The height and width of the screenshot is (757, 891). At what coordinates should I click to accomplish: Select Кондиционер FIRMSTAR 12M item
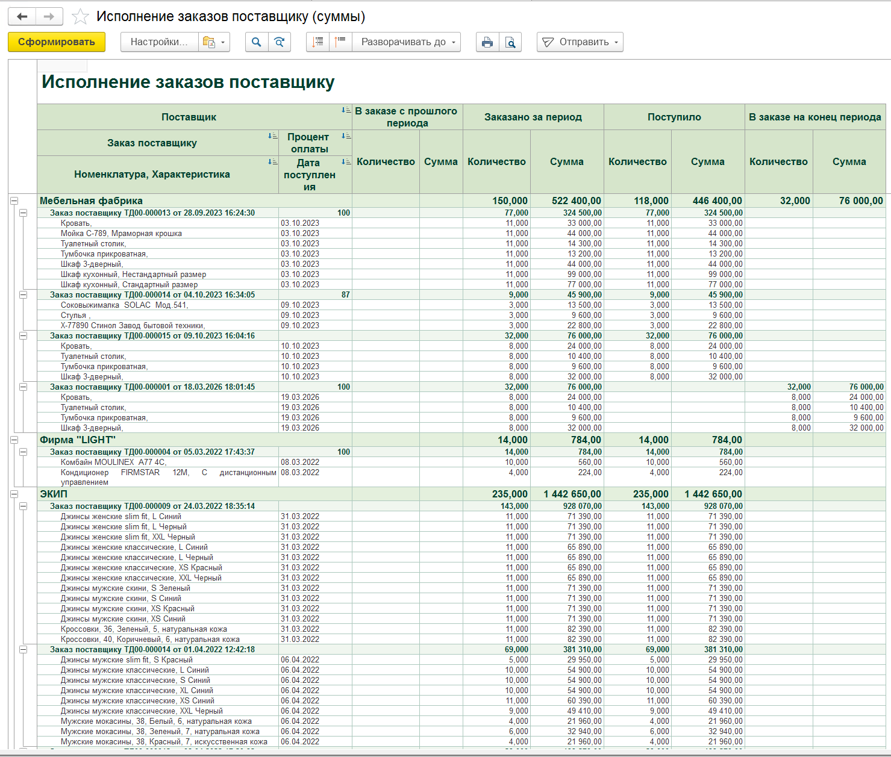[x=169, y=478]
